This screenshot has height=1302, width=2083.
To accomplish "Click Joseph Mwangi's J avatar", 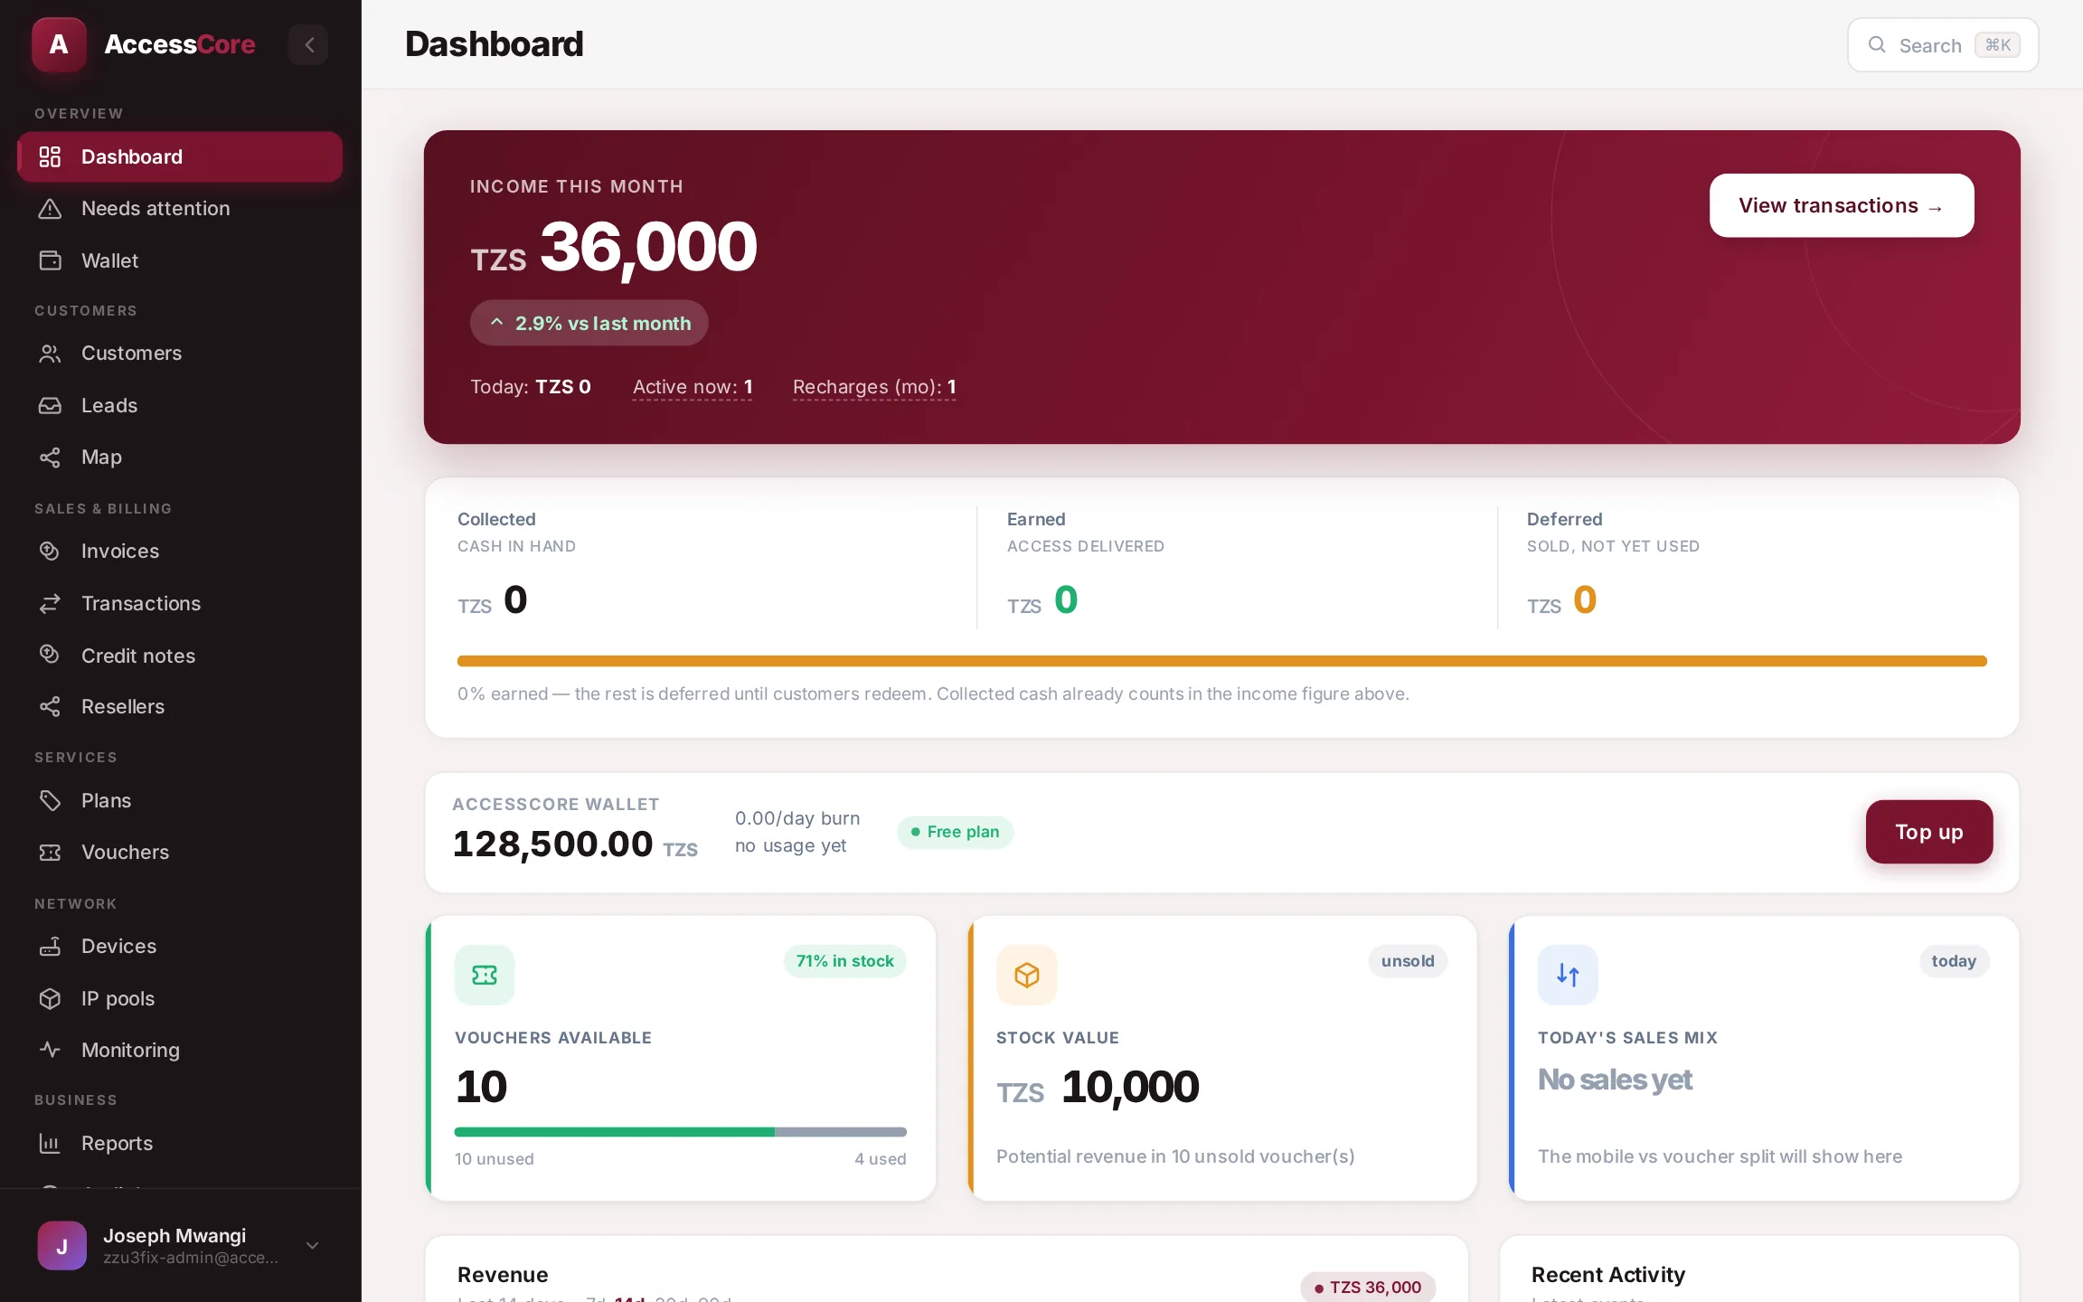I will pos(61,1246).
